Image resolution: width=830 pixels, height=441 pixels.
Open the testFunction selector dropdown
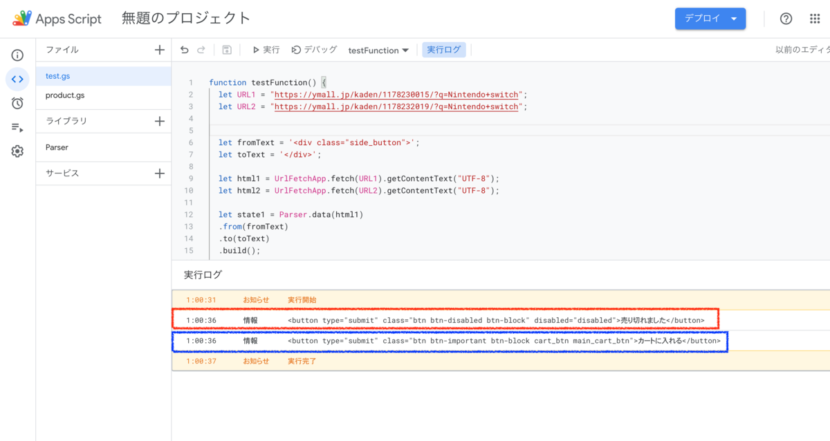pos(378,50)
